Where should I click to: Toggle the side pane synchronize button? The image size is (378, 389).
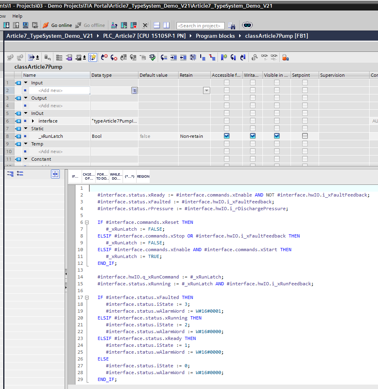(55, 174)
